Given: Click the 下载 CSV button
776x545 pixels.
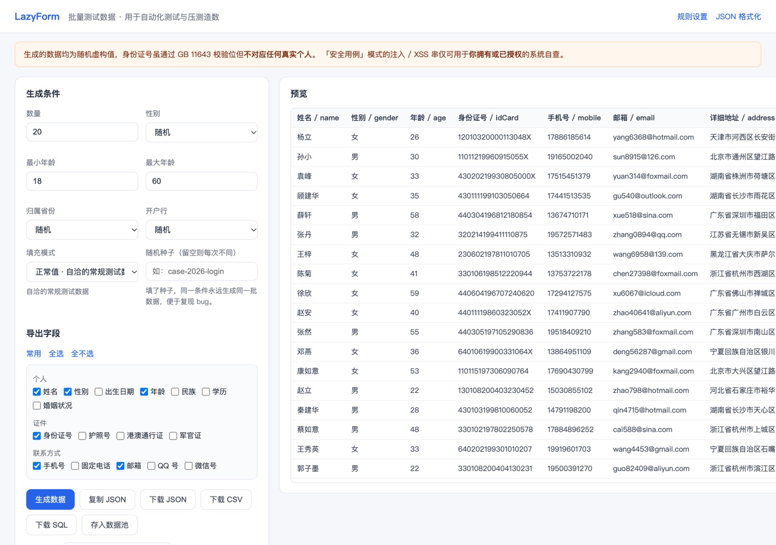Looking at the screenshot, I should point(226,500).
